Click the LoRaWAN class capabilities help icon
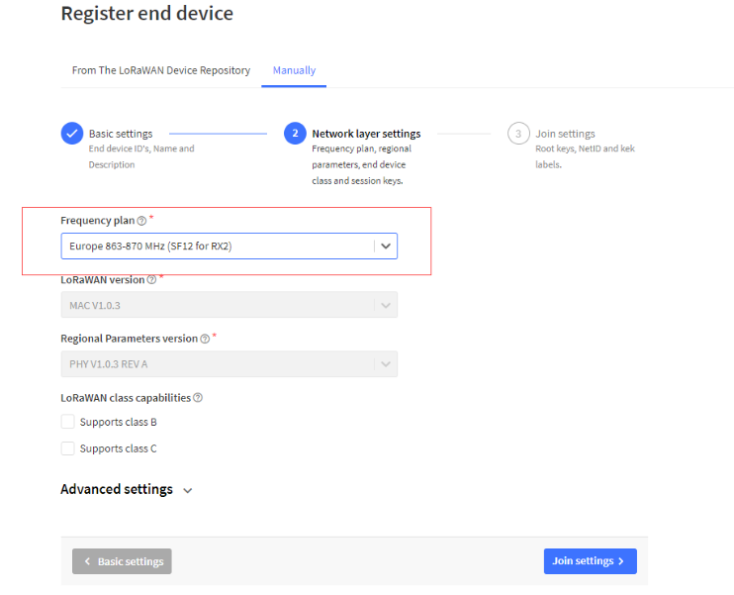 (x=198, y=398)
